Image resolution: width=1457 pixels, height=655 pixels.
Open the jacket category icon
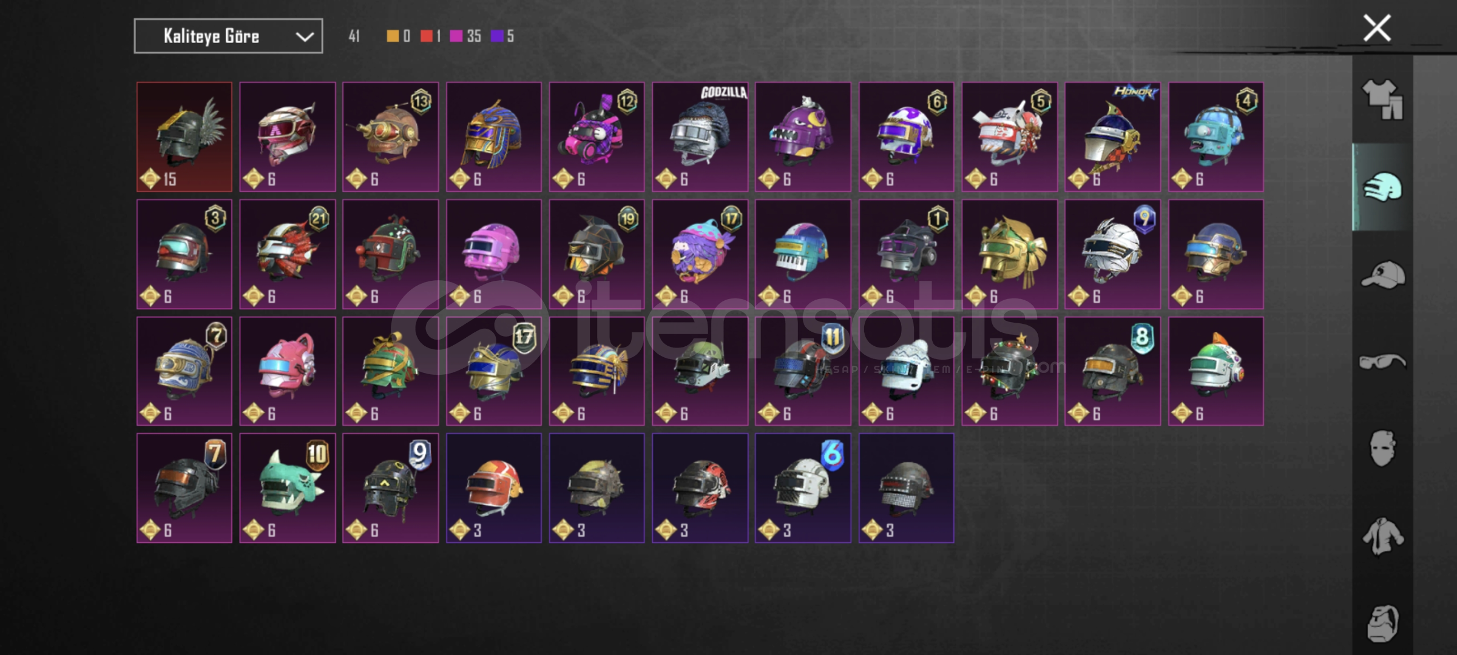1383,536
